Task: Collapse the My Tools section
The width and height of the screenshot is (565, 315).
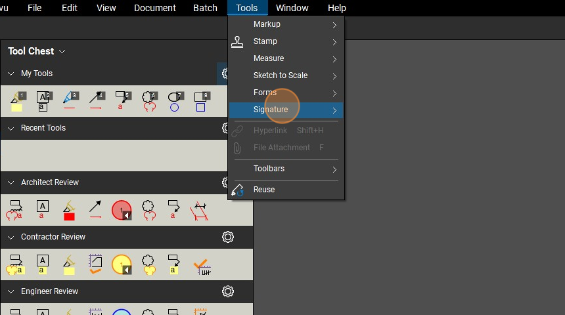Action: [x=11, y=74]
